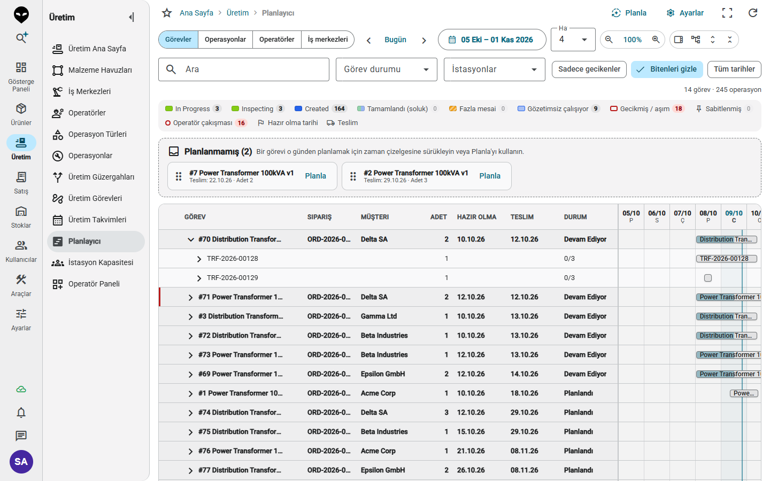
Task: Zoom in the timeline
Action: point(656,40)
